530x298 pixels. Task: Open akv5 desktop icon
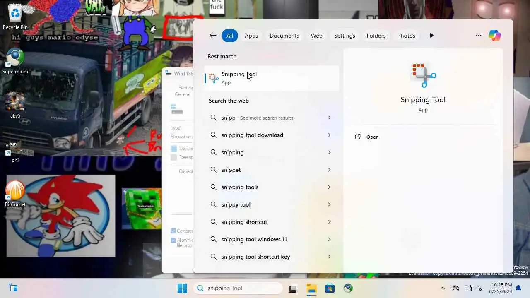pos(15,106)
